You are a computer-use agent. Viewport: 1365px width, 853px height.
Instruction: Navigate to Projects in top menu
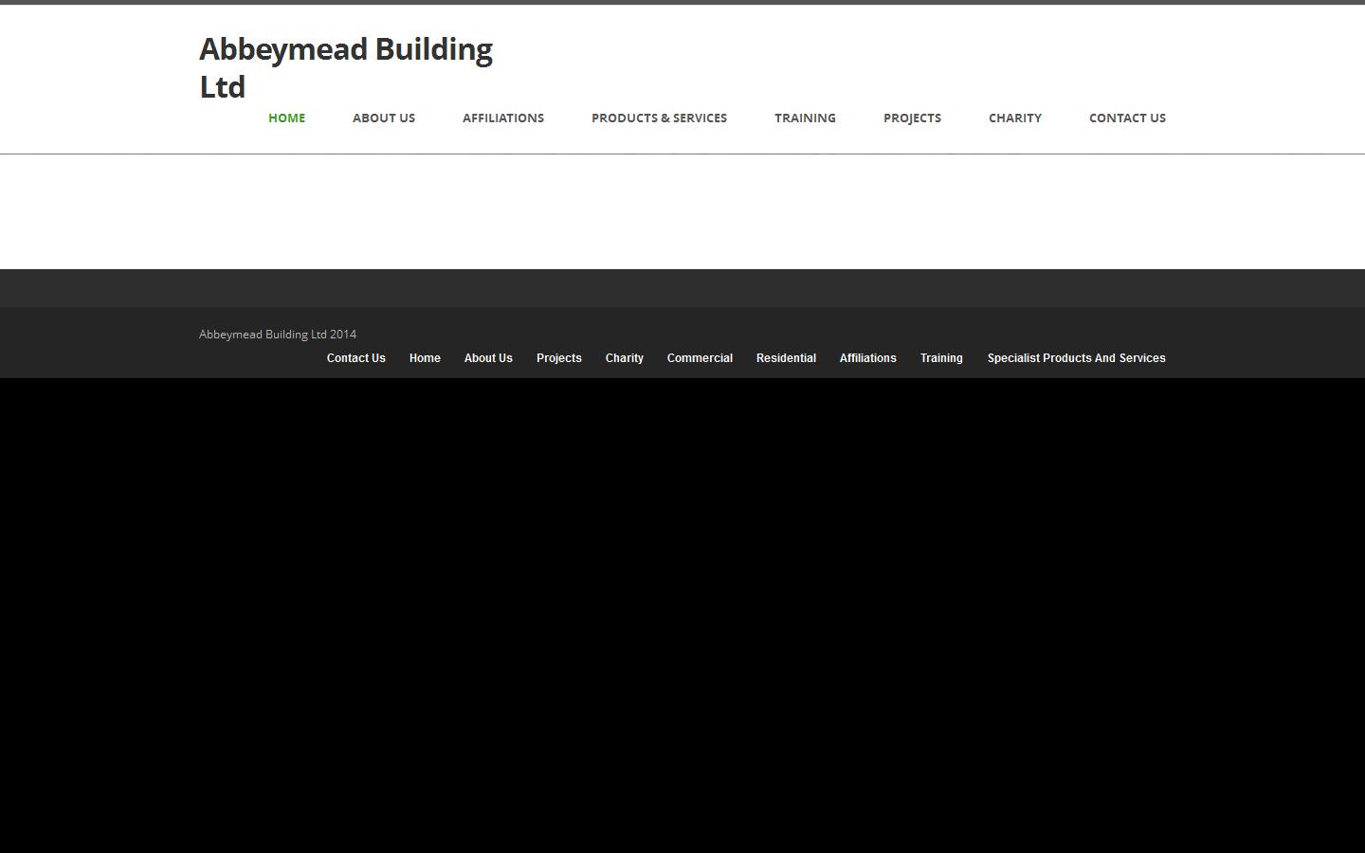point(912,118)
